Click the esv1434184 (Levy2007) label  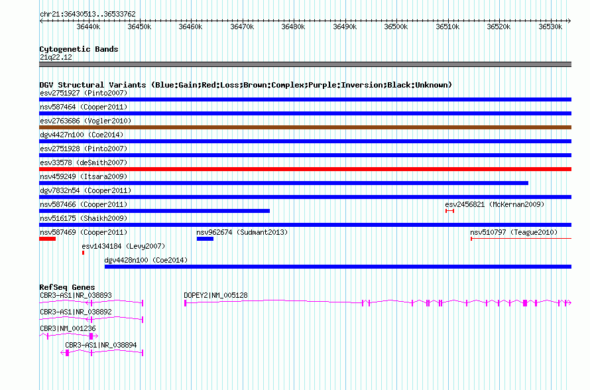tap(123, 246)
